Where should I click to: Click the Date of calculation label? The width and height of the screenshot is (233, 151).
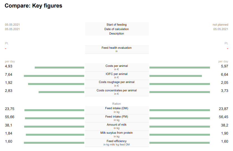(117, 29)
